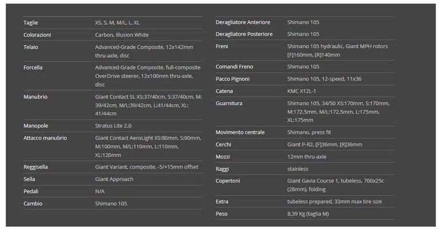Click the Cambio row label

33,203
